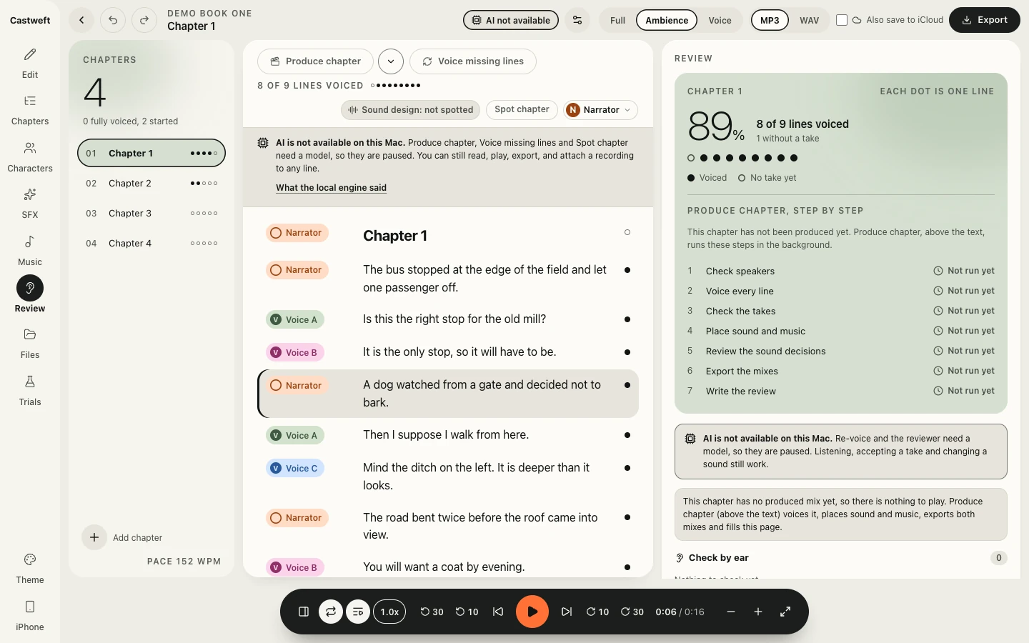The height and width of the screenshot is (643, 1029).
Task: Go to Characters in the sidebar
Action: (x=30, y=157)
